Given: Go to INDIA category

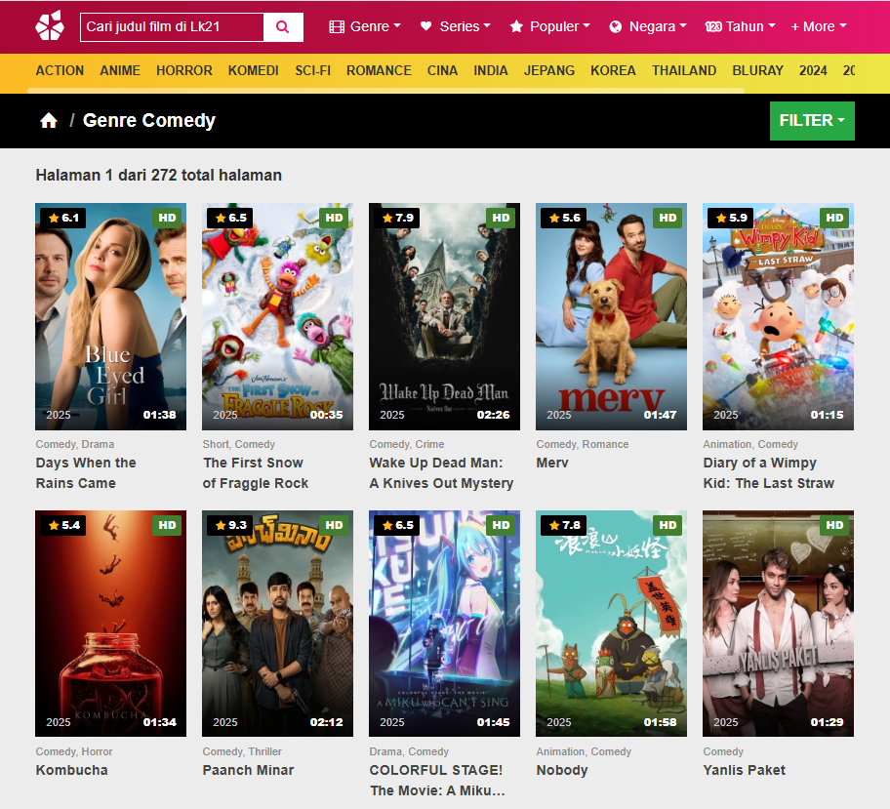Looking at the screenshot, I should (x=491, y=70).
